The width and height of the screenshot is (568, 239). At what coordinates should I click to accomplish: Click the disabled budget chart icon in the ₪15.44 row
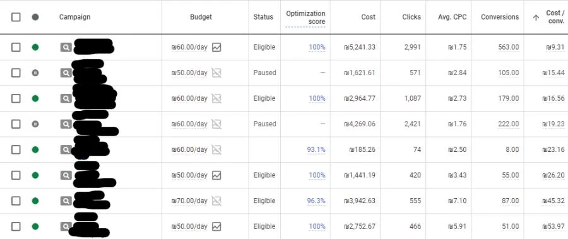click(216, 73)
